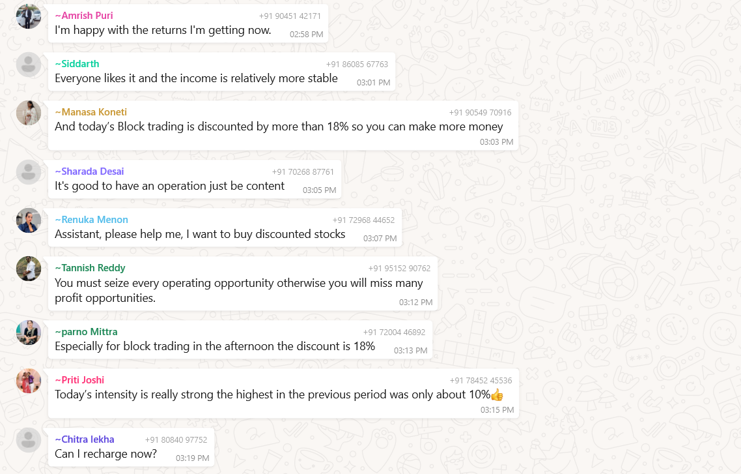Screen dimensions: 741x474
Task: Open Amrish Puri's profile photo
Action: pyautogui.click(x=29, y=16)
